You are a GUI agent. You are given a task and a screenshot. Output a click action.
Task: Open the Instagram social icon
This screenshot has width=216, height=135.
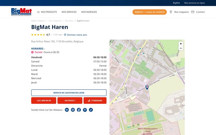73,110
